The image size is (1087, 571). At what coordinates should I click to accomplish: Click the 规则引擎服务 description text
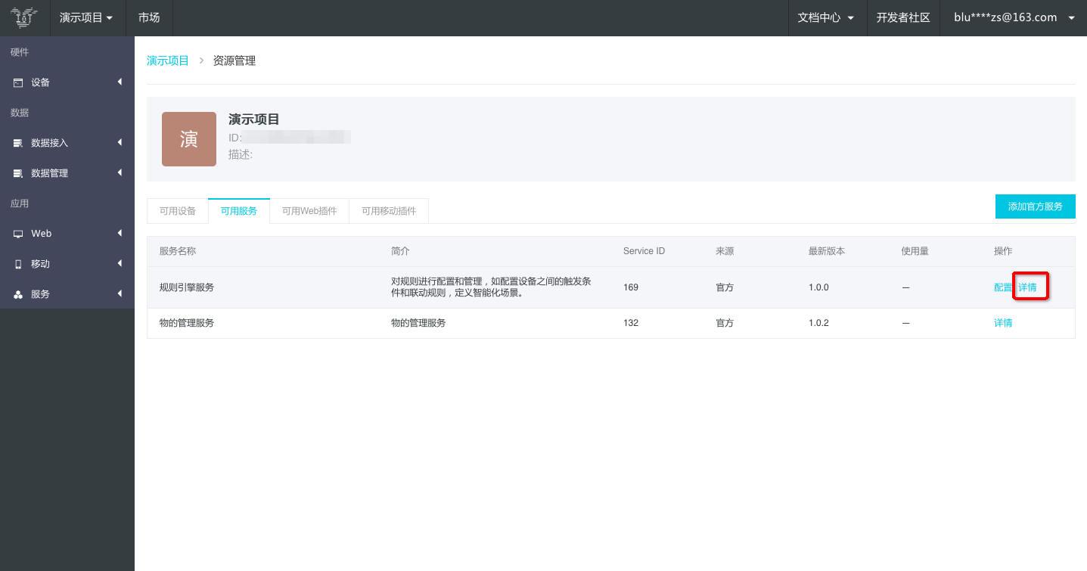tap(492, 287)
